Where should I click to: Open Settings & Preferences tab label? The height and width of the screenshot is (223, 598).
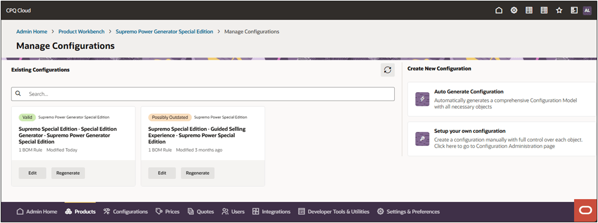[413, 212]
